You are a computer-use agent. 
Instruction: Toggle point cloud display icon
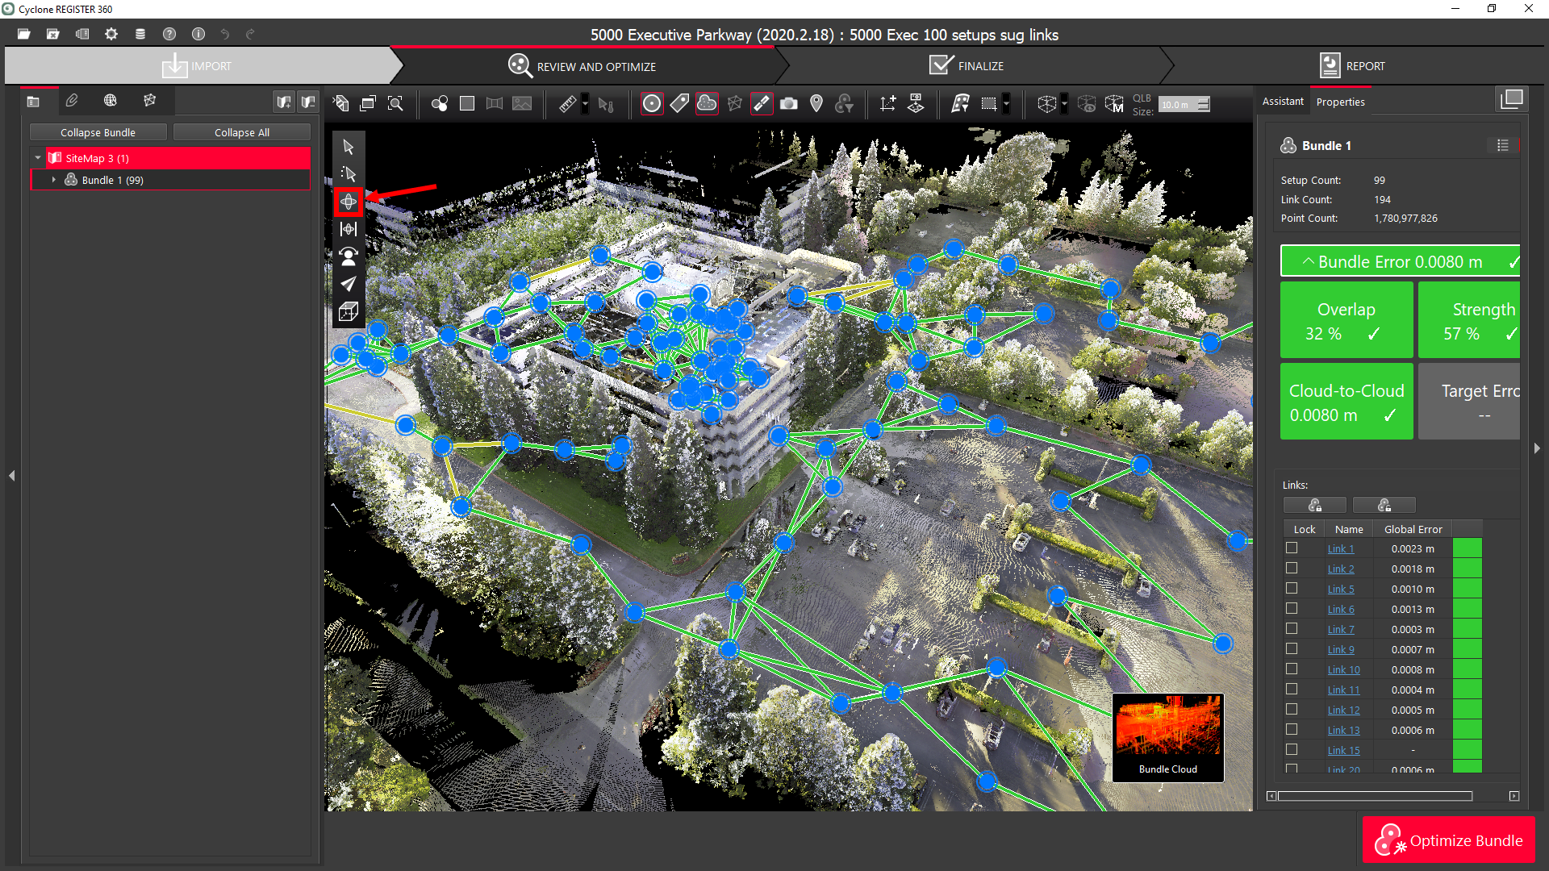coord(707,104)
